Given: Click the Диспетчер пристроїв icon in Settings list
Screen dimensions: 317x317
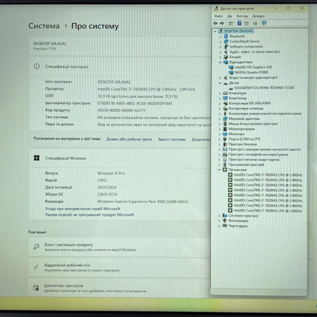Looking at the screenshot, I should (36, 288).
